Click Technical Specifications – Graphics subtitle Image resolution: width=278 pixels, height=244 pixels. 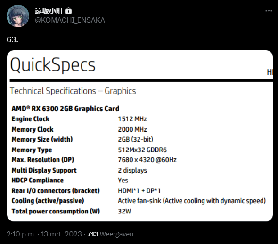coord(73,91)
